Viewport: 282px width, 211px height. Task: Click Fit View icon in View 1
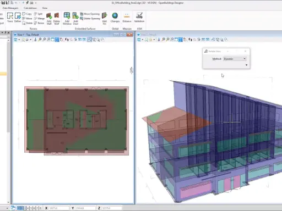(53, 40)
